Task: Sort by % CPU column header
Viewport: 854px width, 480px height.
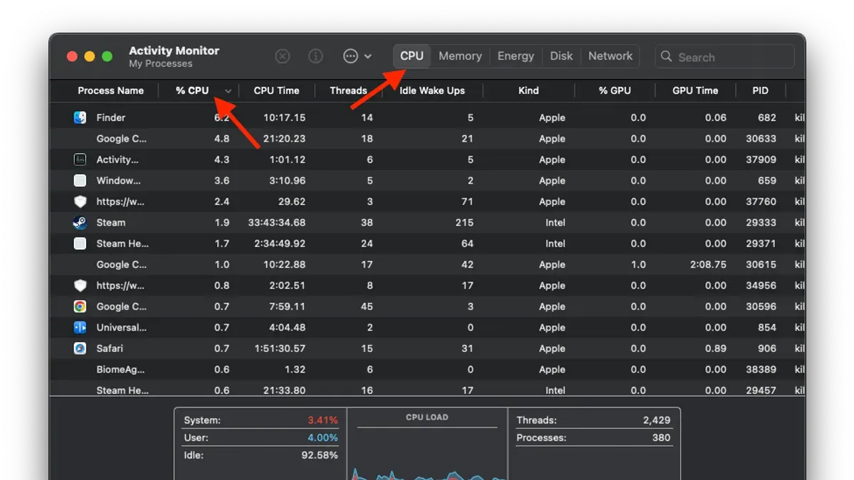Action: point(192,90)
